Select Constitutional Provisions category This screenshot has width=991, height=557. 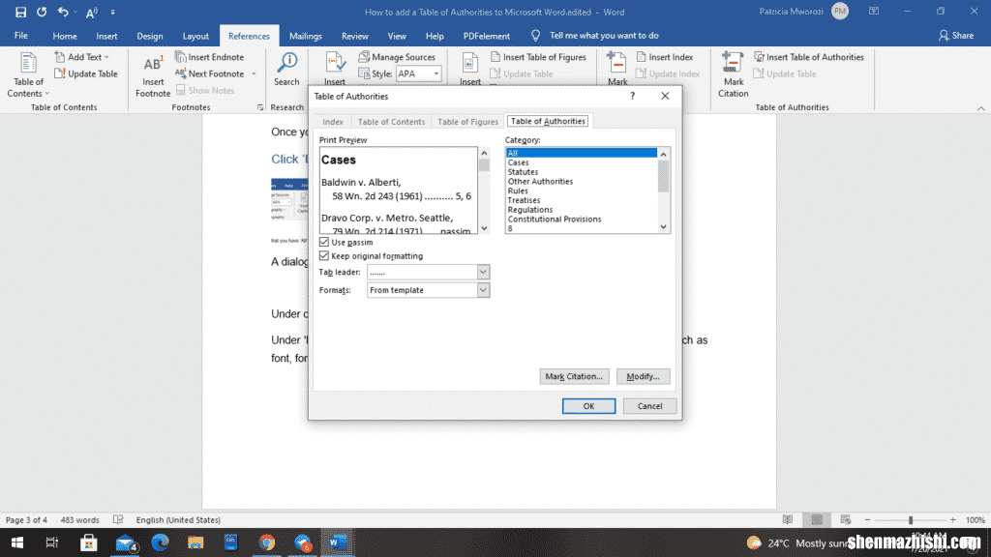(x=555, y=220)
